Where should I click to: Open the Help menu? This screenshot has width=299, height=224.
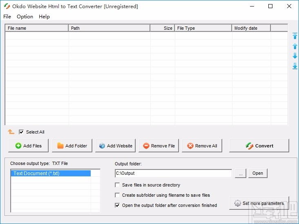44,17
